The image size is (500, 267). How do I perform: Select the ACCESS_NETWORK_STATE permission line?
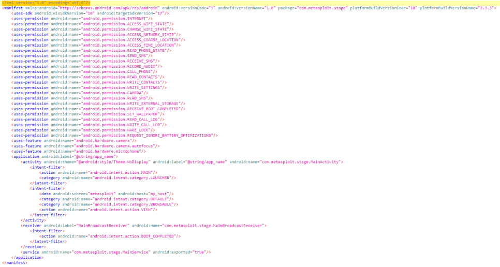point(96,35)
